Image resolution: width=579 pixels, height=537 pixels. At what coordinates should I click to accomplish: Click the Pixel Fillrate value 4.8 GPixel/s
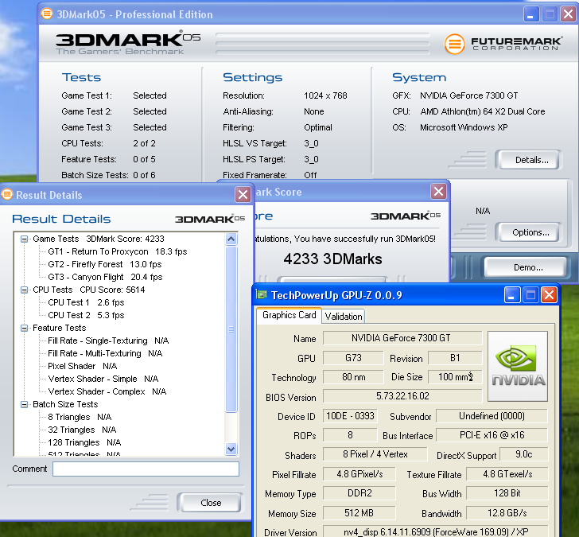coord(359,474)
